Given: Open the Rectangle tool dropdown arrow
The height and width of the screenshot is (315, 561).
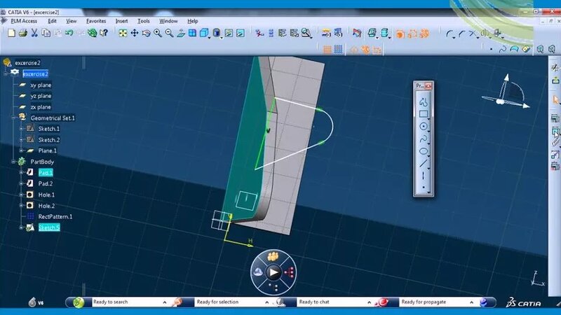Looking at the screenshot, I should point(428,118).
